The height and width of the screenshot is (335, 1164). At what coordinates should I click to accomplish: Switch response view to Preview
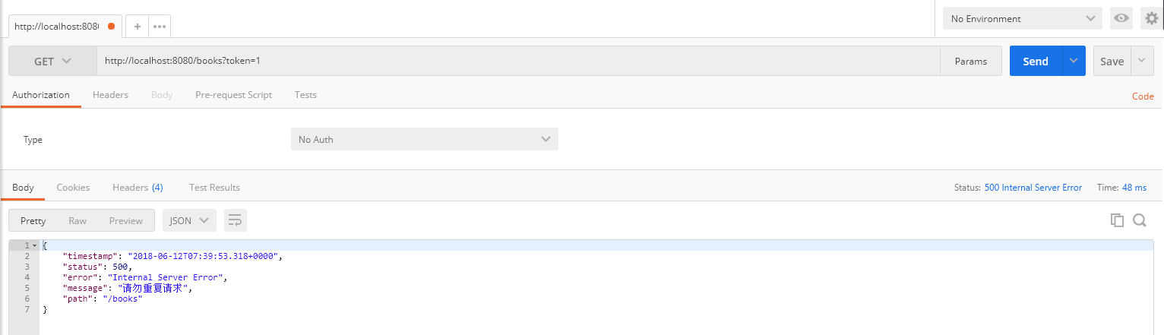pyautogui.click(x=125, y=221)
